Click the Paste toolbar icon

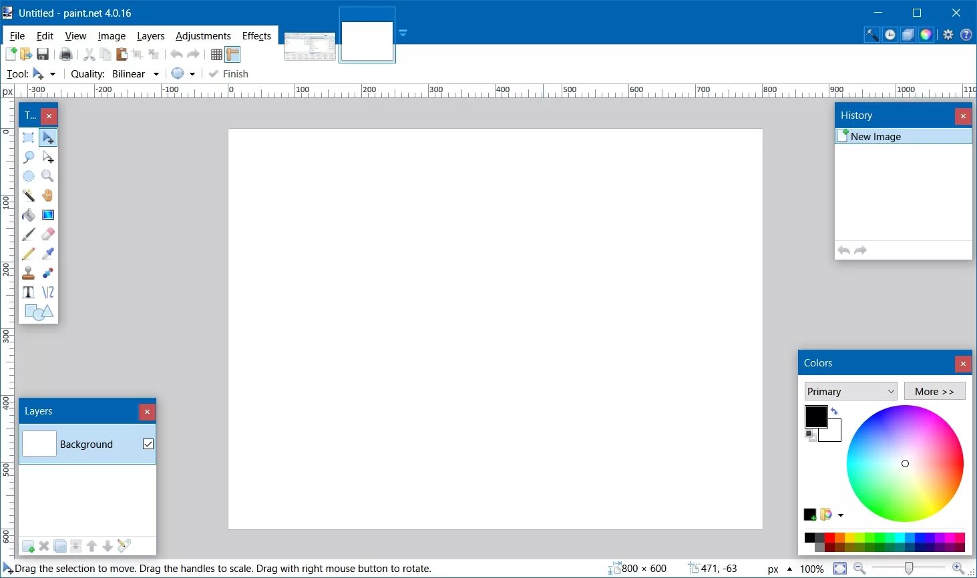point(122,54)
